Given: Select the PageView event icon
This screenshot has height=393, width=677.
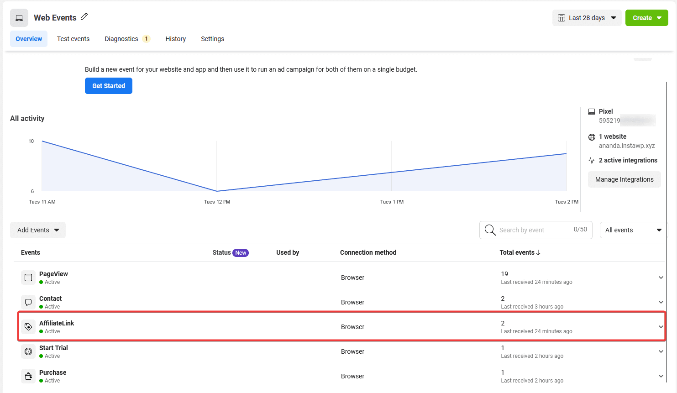Looking at the screenshot, I should coord(28,277).
